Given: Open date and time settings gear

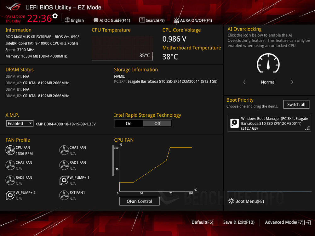Looking at the screenshot, I should coord(55,16).
